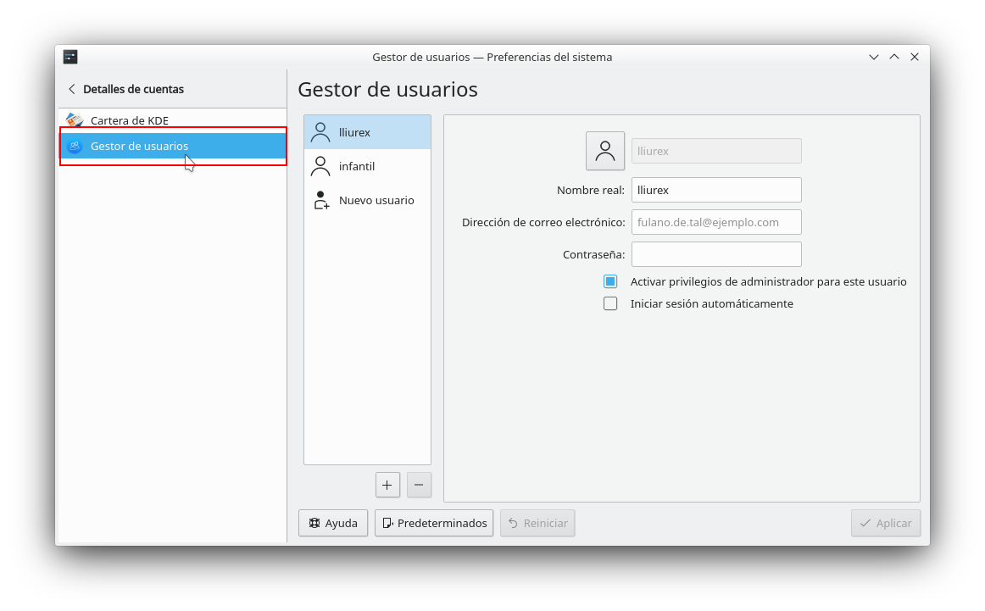Click the system settings icon in title bar
This screenshot has height=611, width=985.
(x=70, y=57)
